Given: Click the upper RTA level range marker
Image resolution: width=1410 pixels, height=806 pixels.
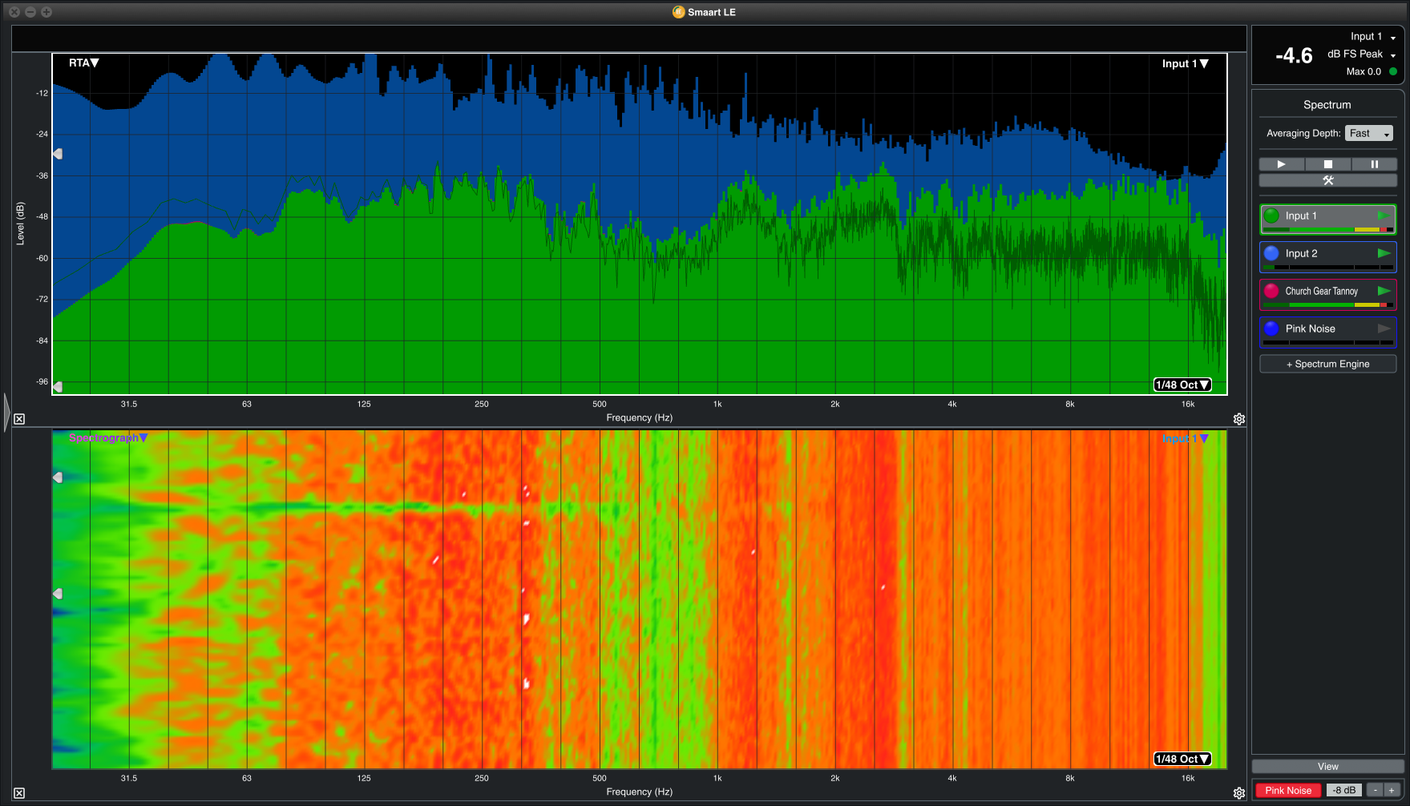Looking at the screenshot, I should (58, 154).
